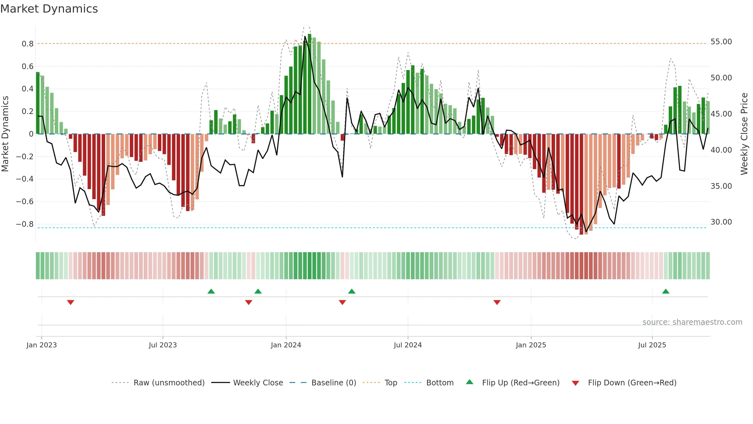Select the red flip-down marker in Nov 2024

(497, 302)
